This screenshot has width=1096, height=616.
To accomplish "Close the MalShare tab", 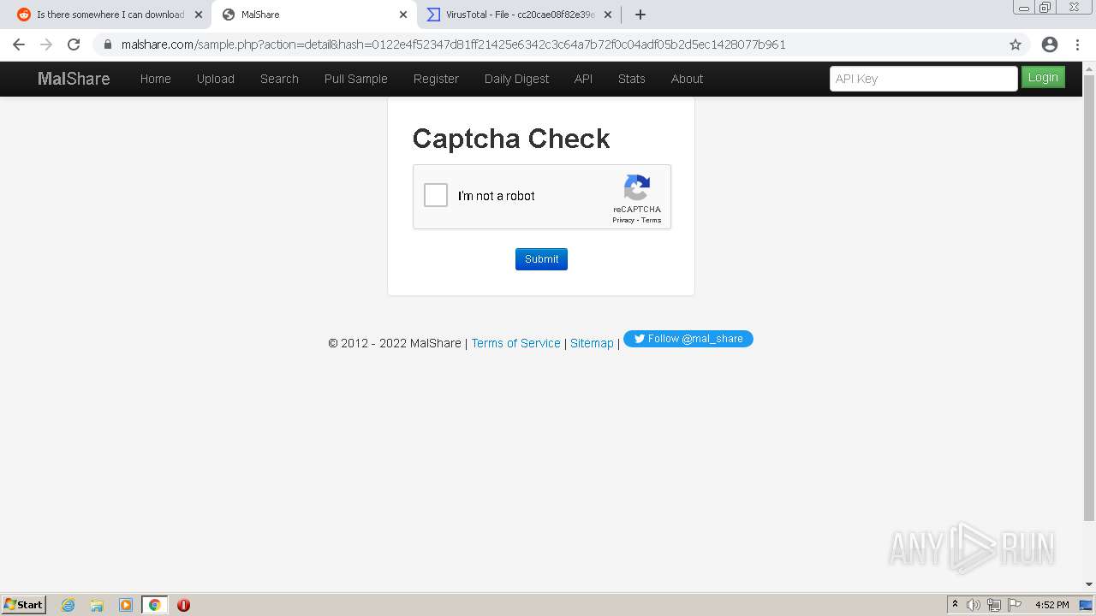I will point(403,15).
